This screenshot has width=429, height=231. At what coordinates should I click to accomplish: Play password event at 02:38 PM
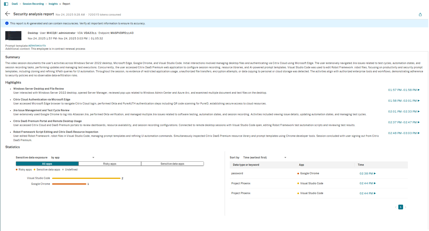(x=368, y=174)
